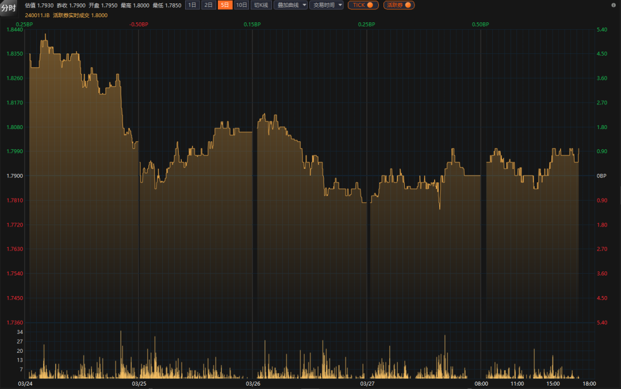Click the info icon in top-right corner
Viewport: 621px width, 389px height.
614,5
